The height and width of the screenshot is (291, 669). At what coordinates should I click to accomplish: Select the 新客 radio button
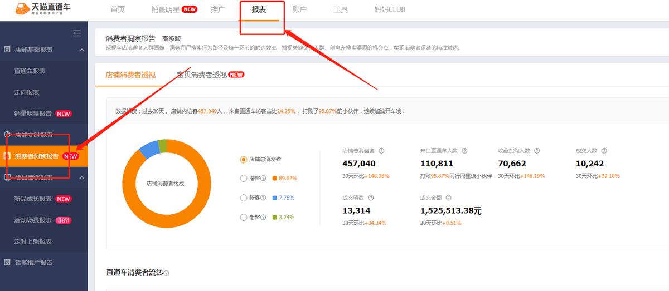pyautogui.click(x=243, y=198)
